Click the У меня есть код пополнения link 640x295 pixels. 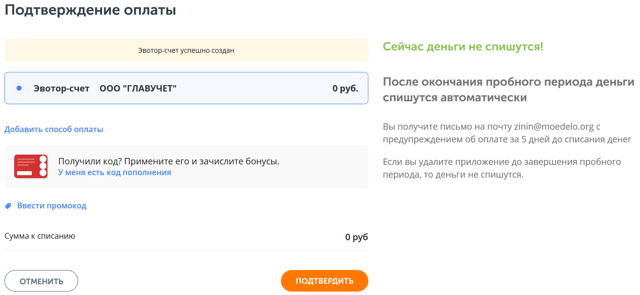pos(114,173)
